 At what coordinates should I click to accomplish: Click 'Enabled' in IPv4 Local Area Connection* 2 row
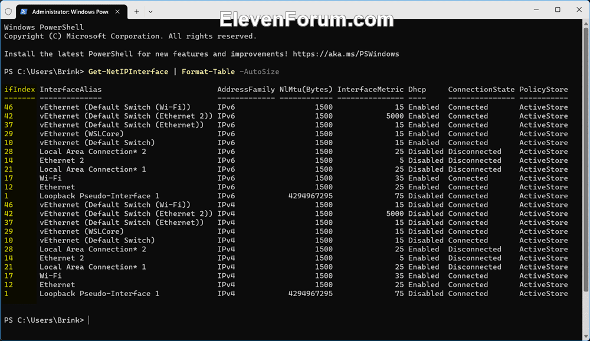(x=424, y=249)
